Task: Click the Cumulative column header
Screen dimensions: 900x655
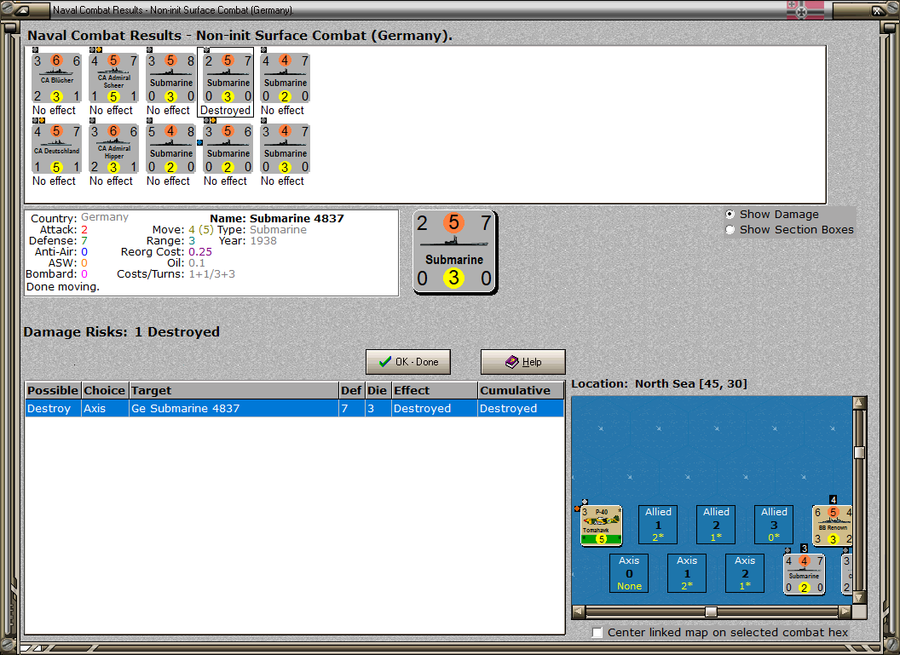Action: 521,390
